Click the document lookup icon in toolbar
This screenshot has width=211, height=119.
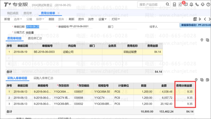pos(195,19)
